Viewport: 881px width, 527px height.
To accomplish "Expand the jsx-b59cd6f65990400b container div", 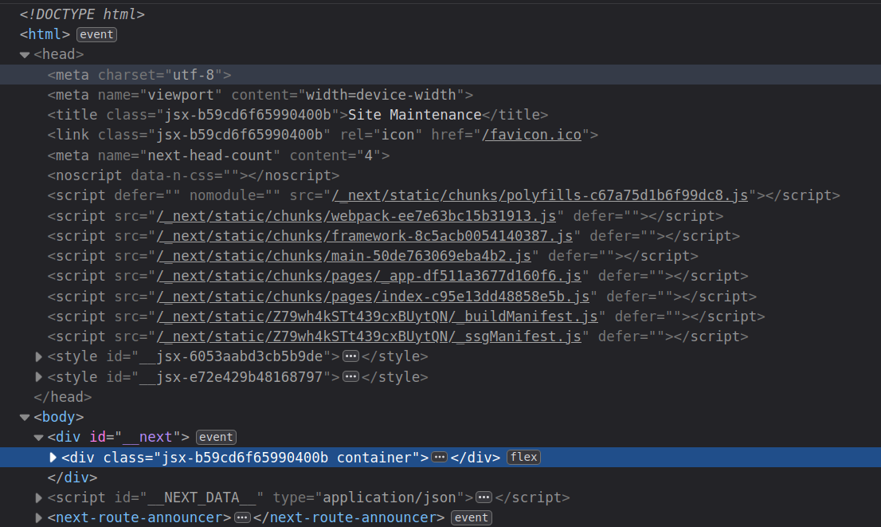I will coord(53,457).
